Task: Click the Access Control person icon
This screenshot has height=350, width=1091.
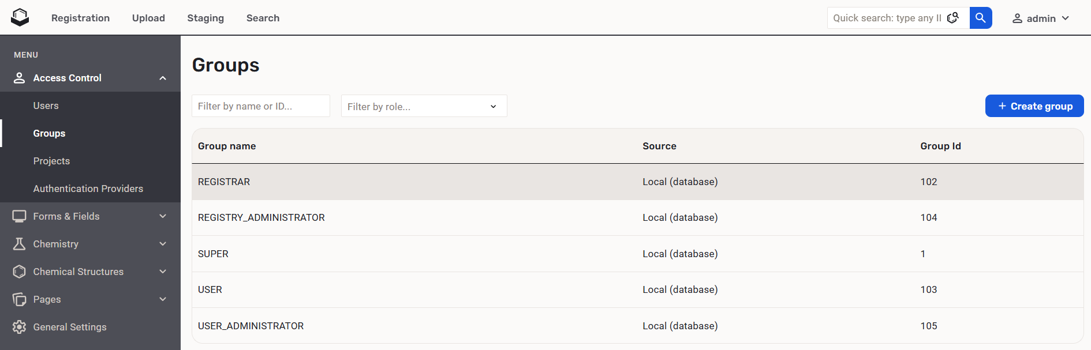Action: (19, 78)
